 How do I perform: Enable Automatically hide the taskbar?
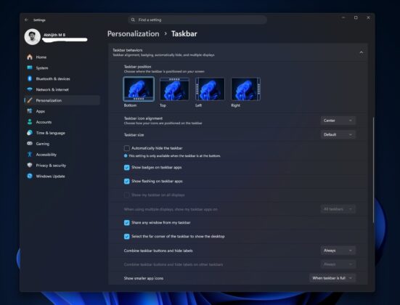tap(127, 148)
